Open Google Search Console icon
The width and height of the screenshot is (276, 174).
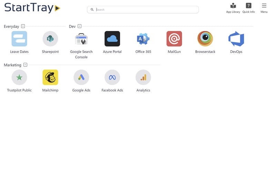(x=81, y=39)
